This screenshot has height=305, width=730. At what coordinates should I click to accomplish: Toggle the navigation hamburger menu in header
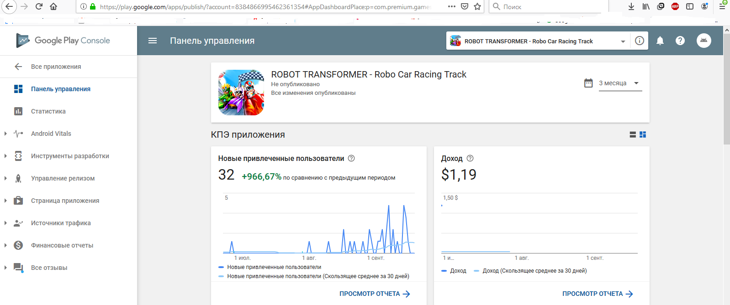pos(153,41)
